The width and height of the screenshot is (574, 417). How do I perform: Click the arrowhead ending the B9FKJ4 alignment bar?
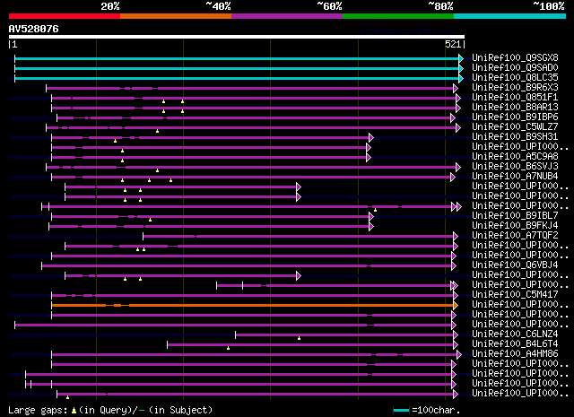(371, 227)
